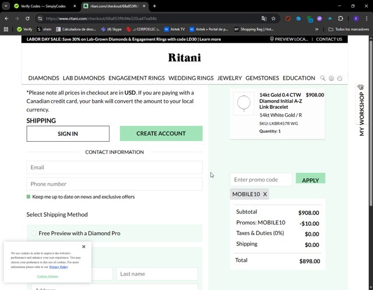The width and height of the screenshot is (373, 290).
Task: Click the page vertical scrollbar
Action: [x=371, y=123]
